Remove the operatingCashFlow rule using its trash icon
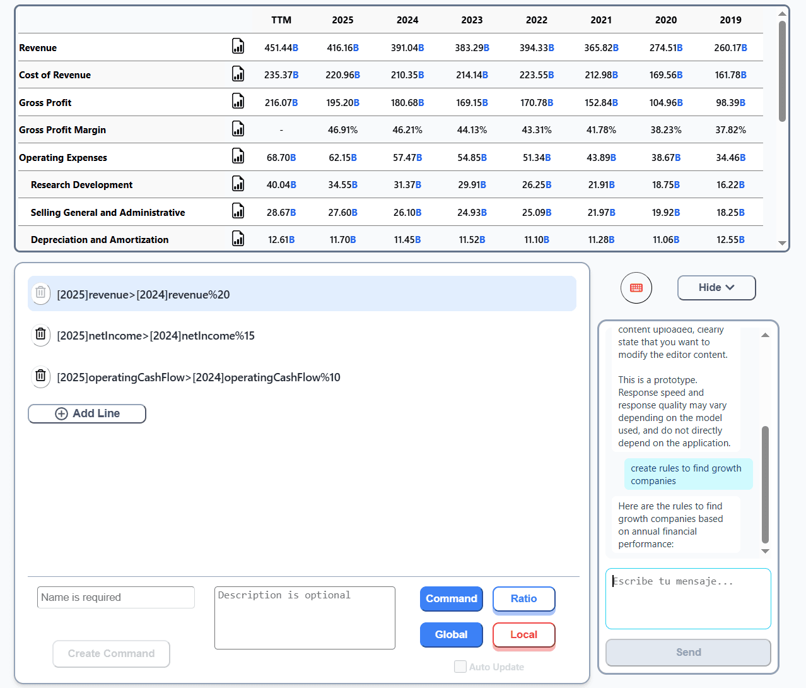The height and width of the screenshot is (688, 806). pos(40,376)
